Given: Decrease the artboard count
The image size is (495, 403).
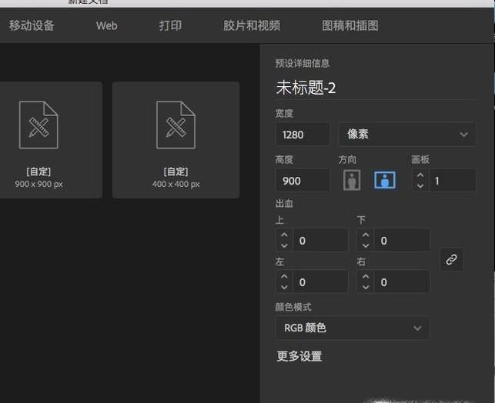Looking at the screenshot, I should pyautogui.click(x=420, y=185).
